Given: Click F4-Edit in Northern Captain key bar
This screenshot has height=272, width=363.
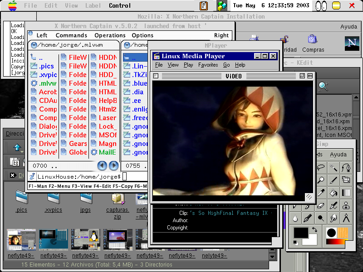Looking at the screenshot, I should (x=102, y=186).
